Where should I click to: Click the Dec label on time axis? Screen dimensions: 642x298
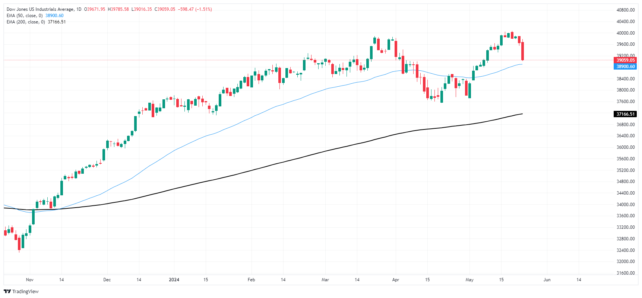pyautogui.click(x=107, y=280)
